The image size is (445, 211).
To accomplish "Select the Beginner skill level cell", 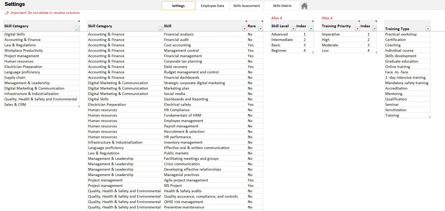I will coord(283,50).
